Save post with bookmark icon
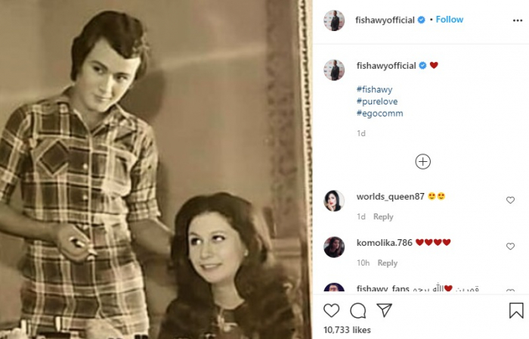This screenshot has height=339, width=529. point(516,310)
